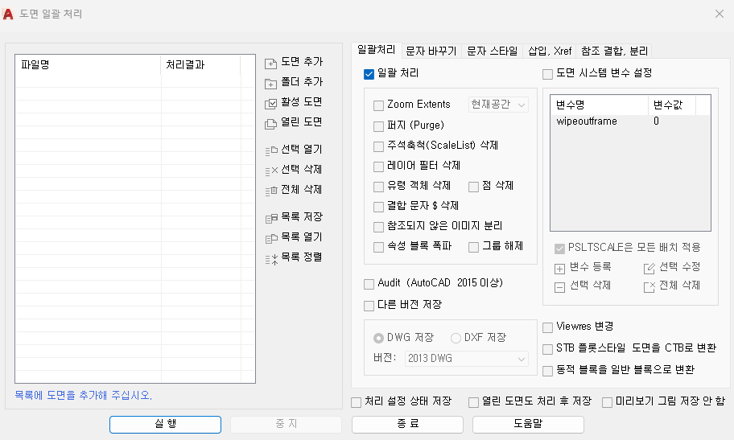
Task: Click the 변수명 column header
Action: click(600, 105)
